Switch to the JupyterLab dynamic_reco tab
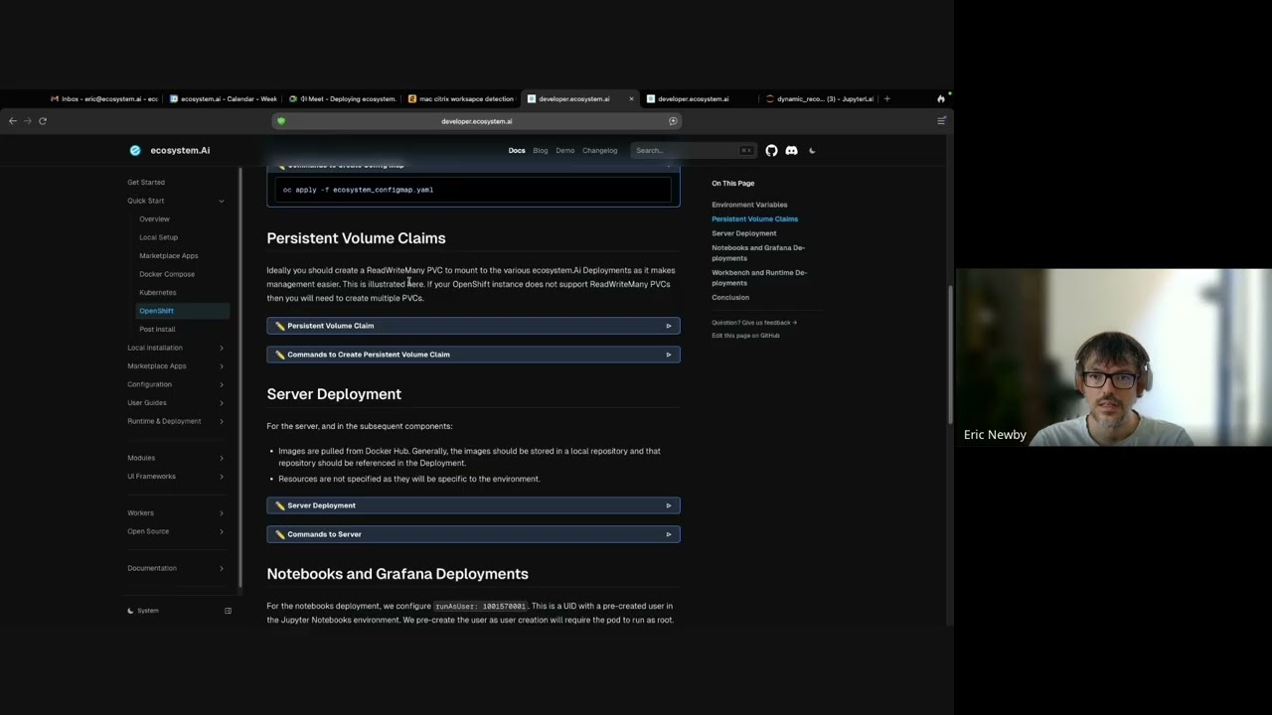1272x715 pixels. tap(820, 98)
